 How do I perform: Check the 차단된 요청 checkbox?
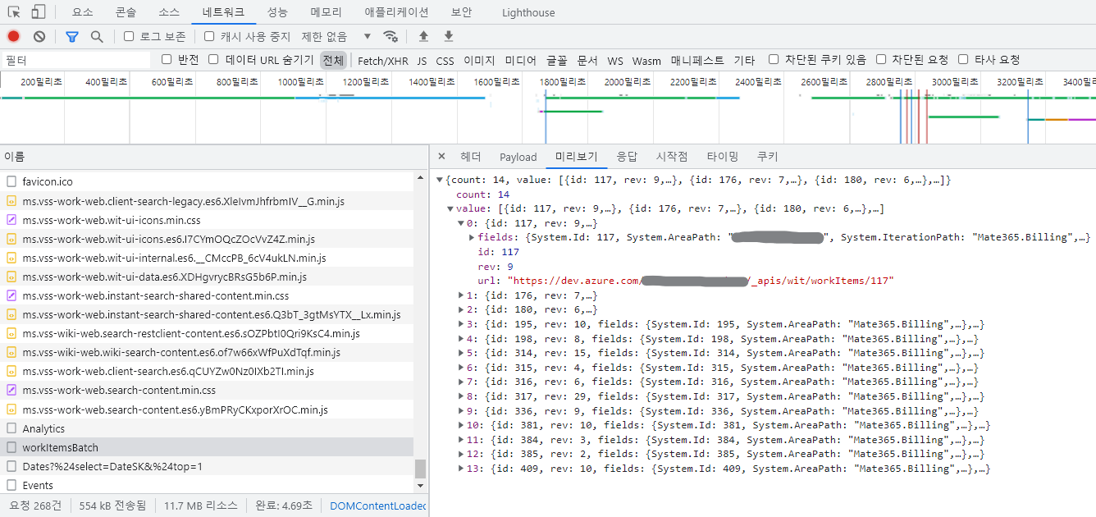click(881, 59)
